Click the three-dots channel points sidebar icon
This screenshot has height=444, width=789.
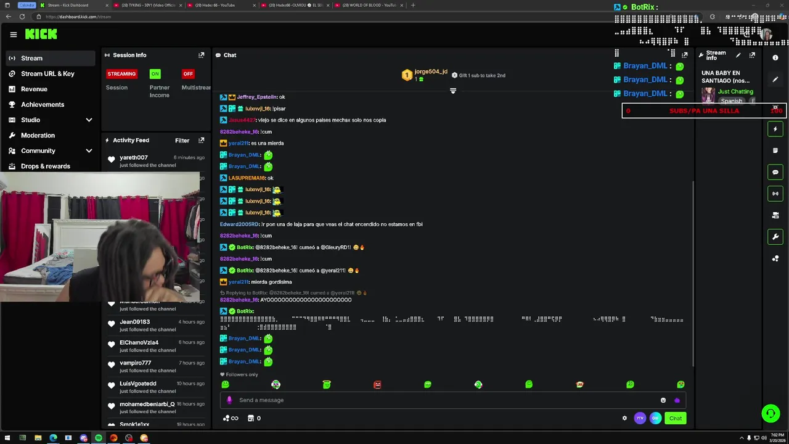coord(775,258)
